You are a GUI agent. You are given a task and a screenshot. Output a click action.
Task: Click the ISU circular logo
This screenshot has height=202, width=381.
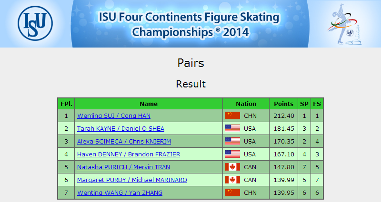pos(35,23)
